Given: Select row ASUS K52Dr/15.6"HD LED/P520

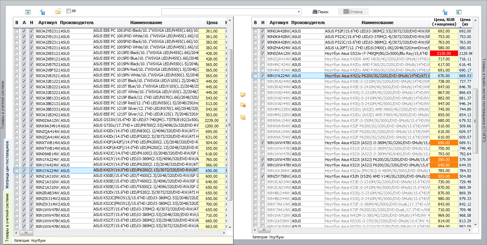Looking at the screenshot, I should 120,193.
